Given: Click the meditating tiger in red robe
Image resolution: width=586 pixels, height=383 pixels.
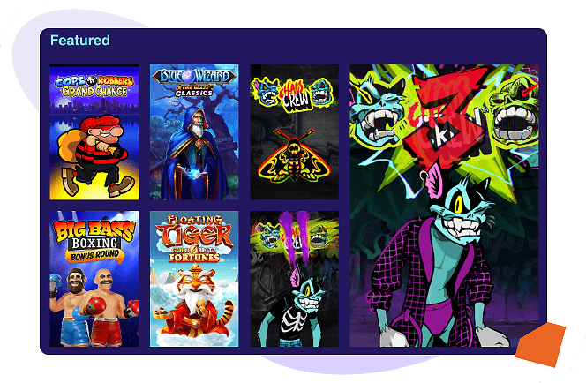Looking at the screenshot, I should point(194,303).
